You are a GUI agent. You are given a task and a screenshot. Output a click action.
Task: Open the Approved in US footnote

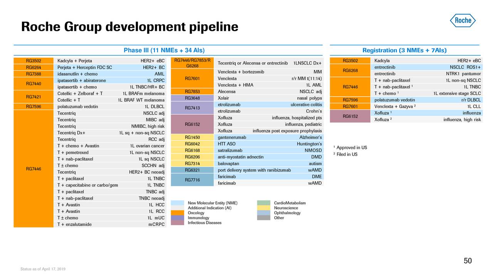pos(350,147)
